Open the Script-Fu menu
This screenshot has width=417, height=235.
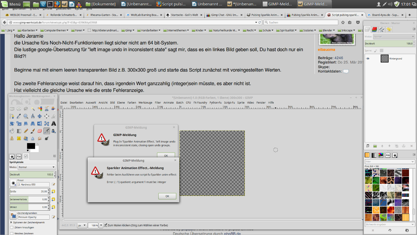tap(229, 103)
